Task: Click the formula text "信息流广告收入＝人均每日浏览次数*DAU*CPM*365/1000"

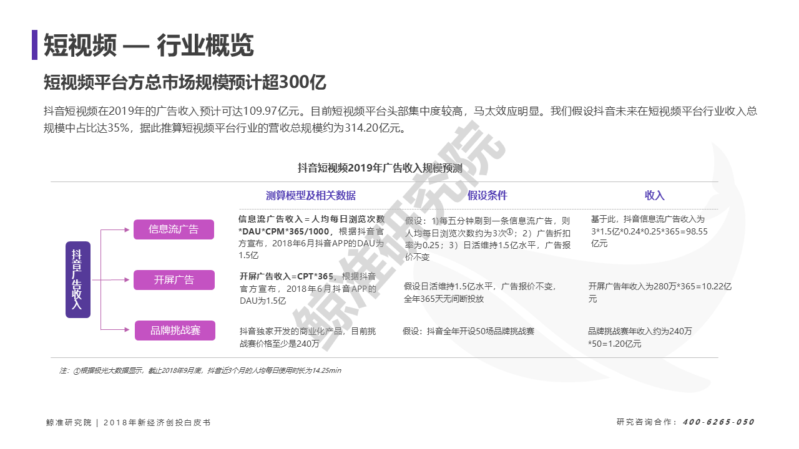Action: click(312, 225)
